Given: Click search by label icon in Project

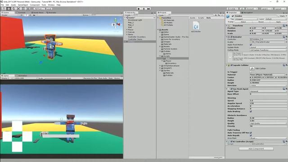Looking at the screenshot, I should pyautogui.click(x=219, y=15).
